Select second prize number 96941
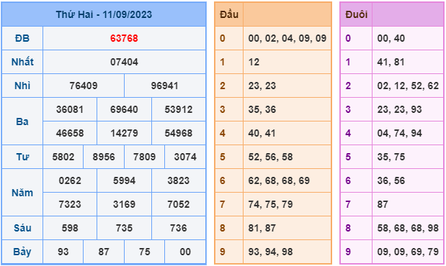Viewport: 446px width, 266px height. (165, 86)
